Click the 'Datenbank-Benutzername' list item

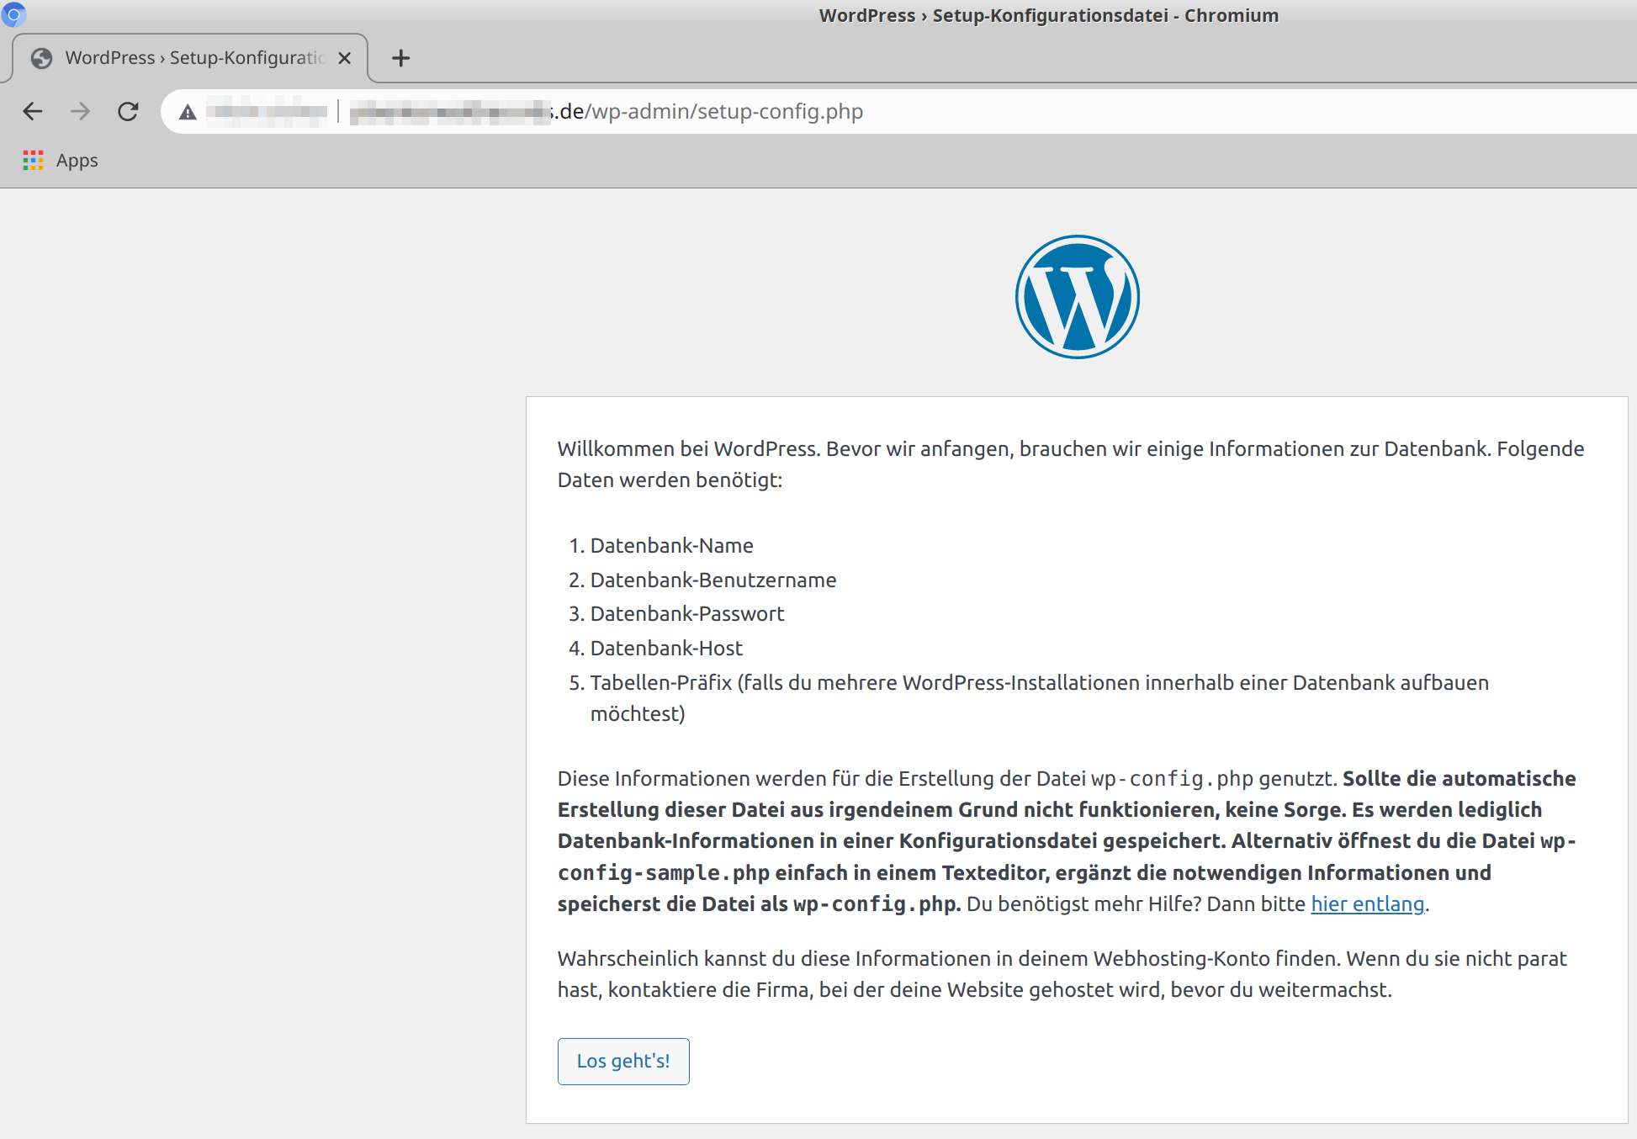coord(713,580)
